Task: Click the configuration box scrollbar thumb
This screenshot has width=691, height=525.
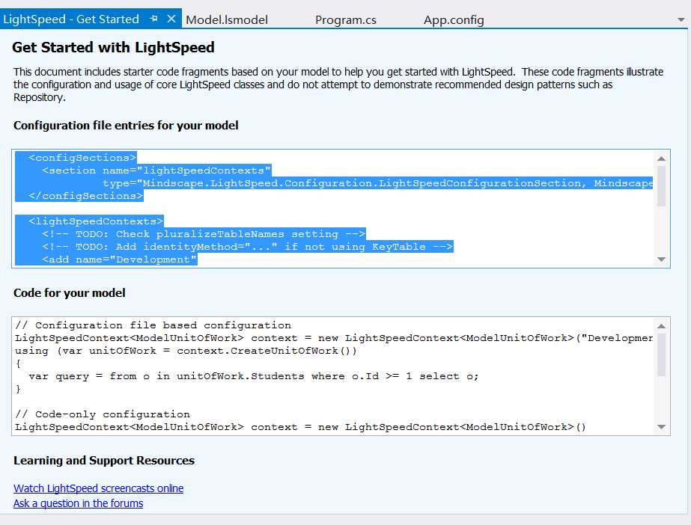Action: [661, 185]
